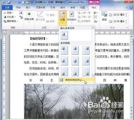This screenshot has height=120, width=134.
Task: Click 其他布局选项 more layout options
Action: 77,80
